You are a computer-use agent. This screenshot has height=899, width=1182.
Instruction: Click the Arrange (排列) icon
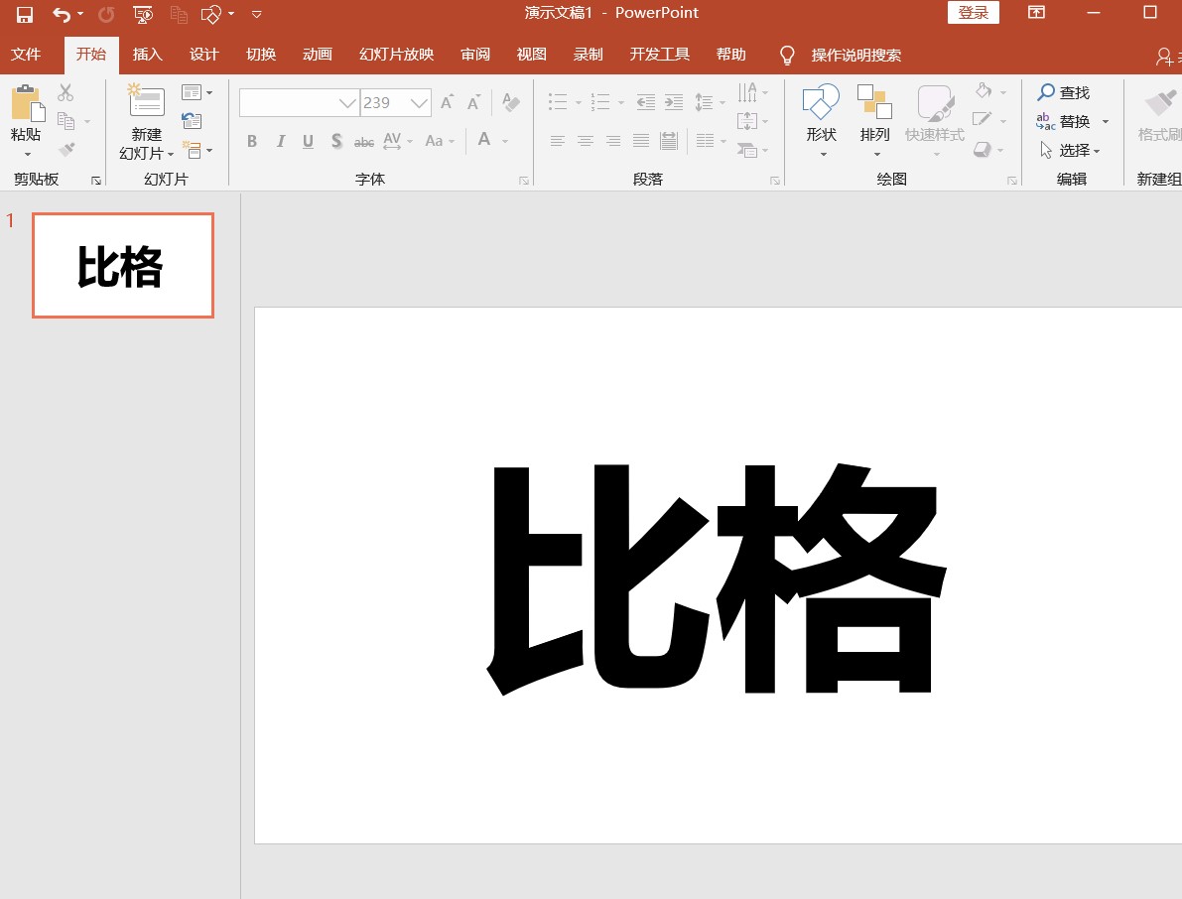[875, 102]
